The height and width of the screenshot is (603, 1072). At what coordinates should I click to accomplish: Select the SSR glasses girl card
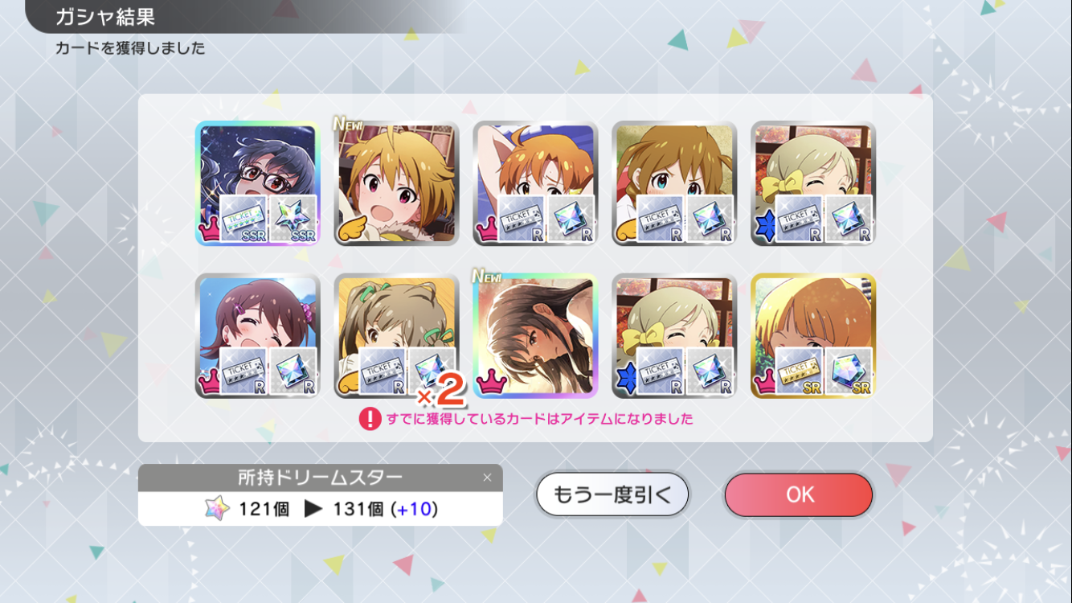258,183
